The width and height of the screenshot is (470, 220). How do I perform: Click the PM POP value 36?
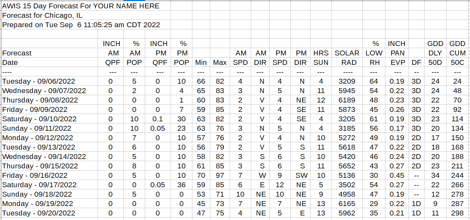pos(181,185)
